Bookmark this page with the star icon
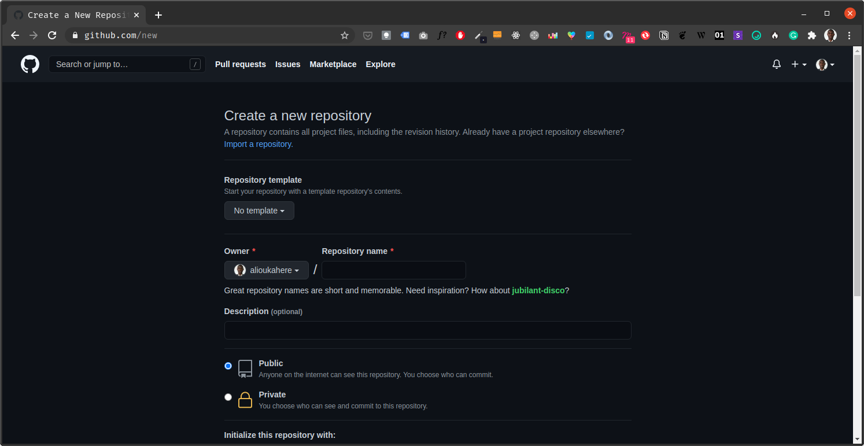The image size is (864, 446). tap(345, 35)
